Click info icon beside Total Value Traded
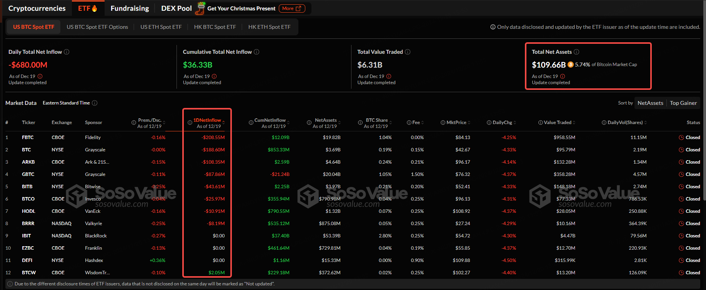Image resolution: width=706 pixels, height=290 pixels. pos(408,52)
